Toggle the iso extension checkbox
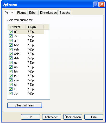 (11, 67)
